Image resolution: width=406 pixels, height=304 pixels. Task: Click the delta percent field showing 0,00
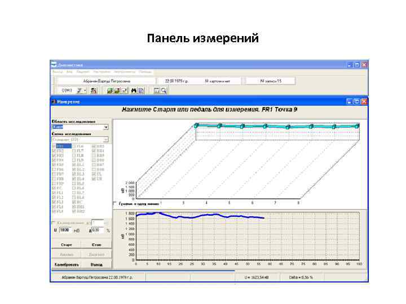(x=98, y=230)
